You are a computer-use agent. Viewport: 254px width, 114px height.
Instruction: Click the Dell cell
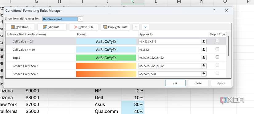coord(107,97)
